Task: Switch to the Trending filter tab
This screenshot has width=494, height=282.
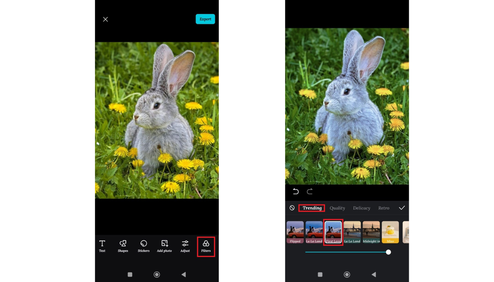Action: point(312,208)
